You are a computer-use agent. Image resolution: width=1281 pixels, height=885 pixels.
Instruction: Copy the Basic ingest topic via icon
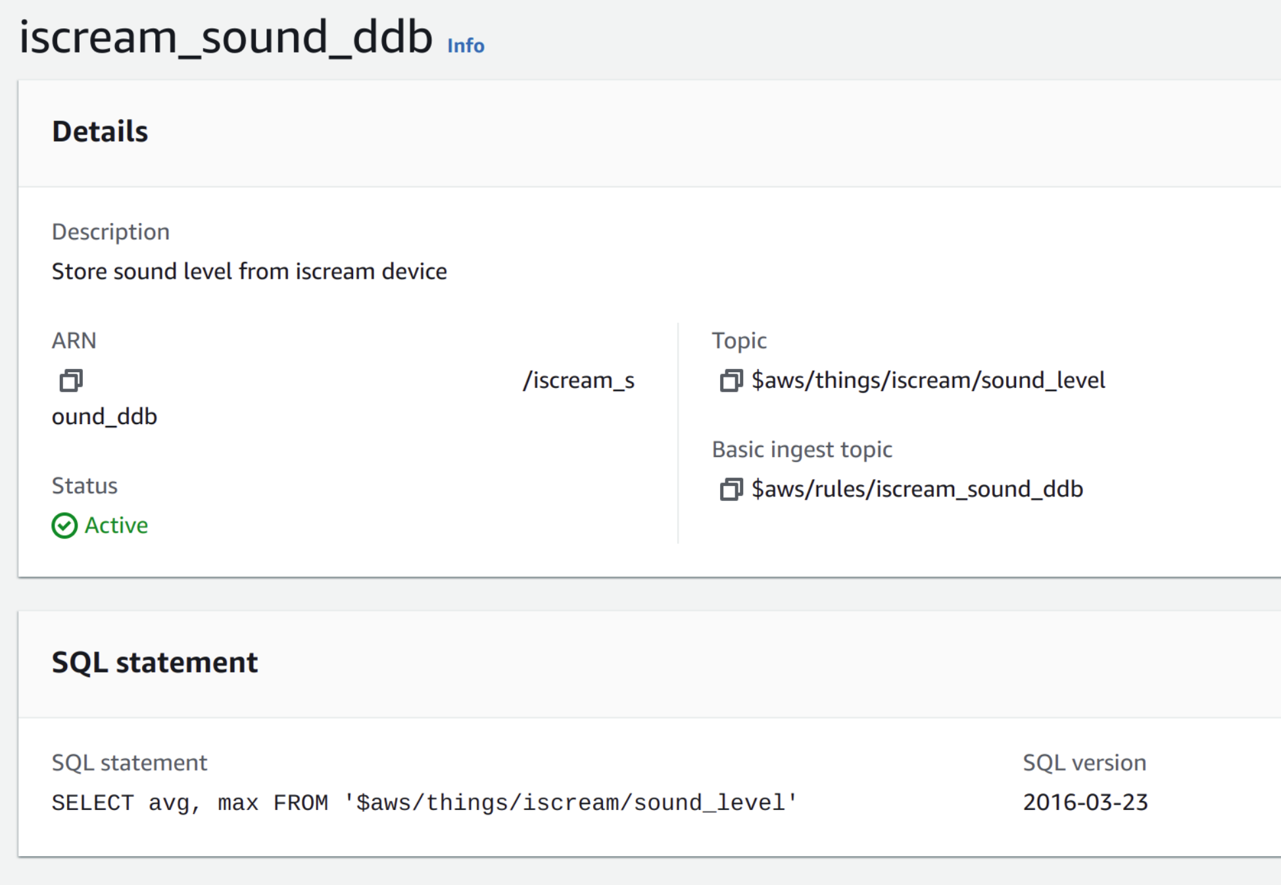pyautogui.click(x=731, y=489)
